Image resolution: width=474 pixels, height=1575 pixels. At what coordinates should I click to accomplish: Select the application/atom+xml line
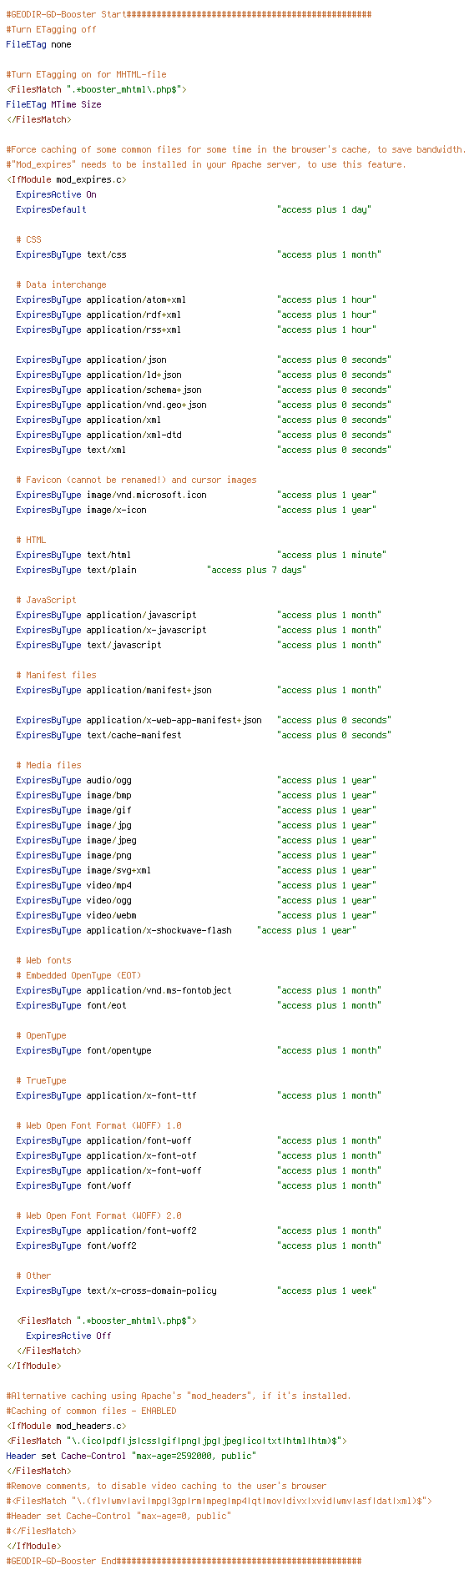pos(196,299)
